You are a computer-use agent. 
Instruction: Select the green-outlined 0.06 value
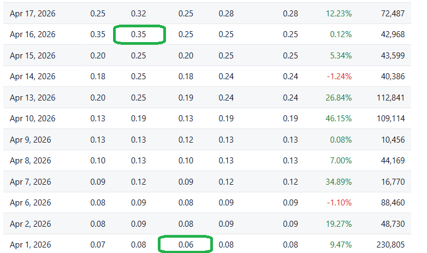pos(186,244)
